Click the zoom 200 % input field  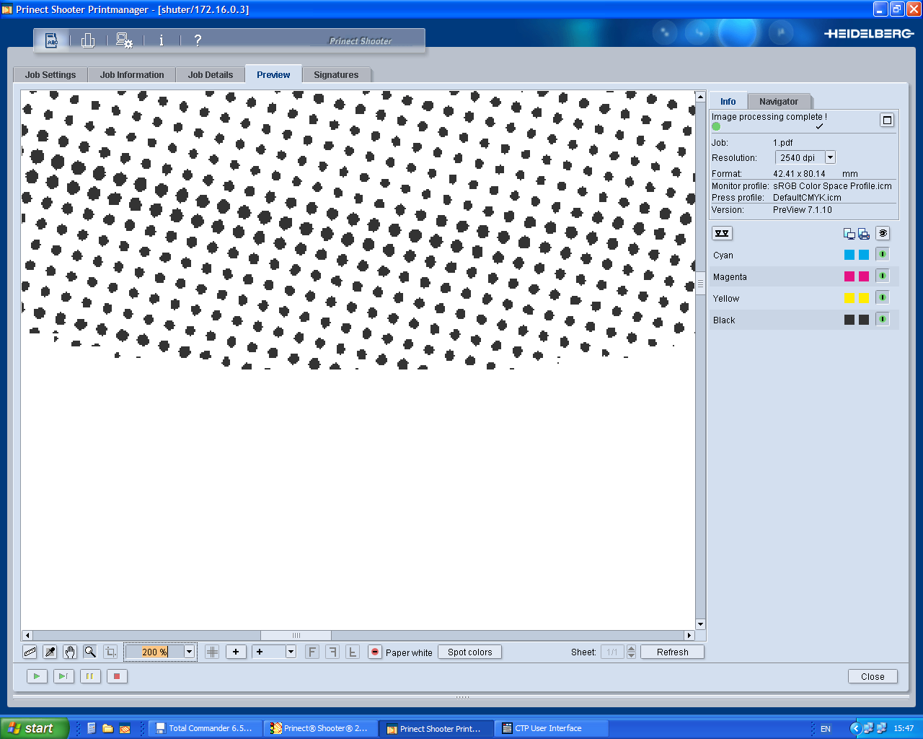pyautogui.click(x=154, y=652)
